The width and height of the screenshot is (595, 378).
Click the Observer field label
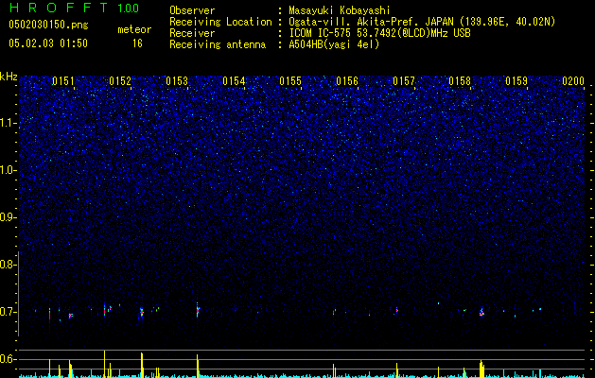click(192, 10)
